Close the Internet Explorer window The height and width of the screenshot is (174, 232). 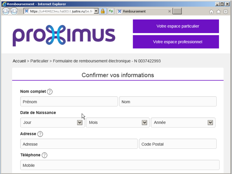227,4
